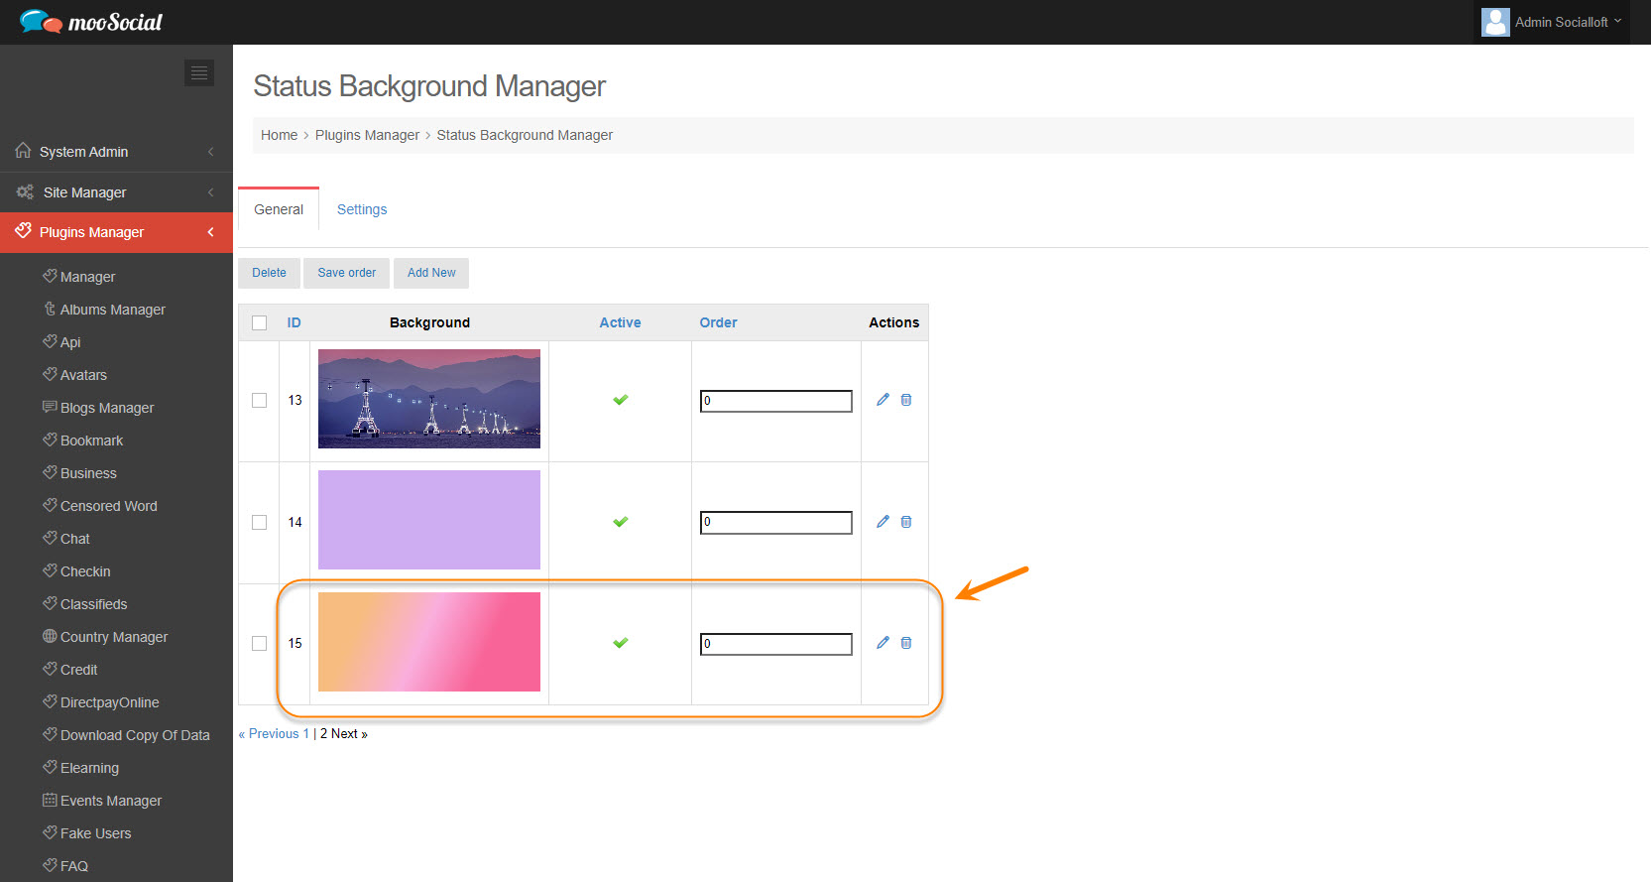
Task: Open DirectpayOnline in the sidebar
Action: pyautogui.click(x=110, y=702)
